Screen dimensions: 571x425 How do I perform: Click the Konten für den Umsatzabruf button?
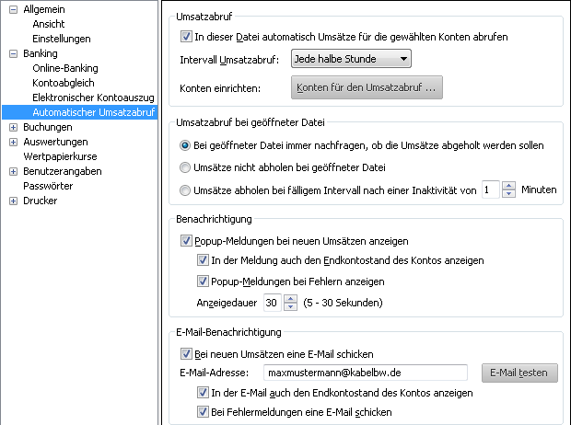coord(367,88)
